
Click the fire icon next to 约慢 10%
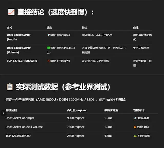tap(135, 127)
